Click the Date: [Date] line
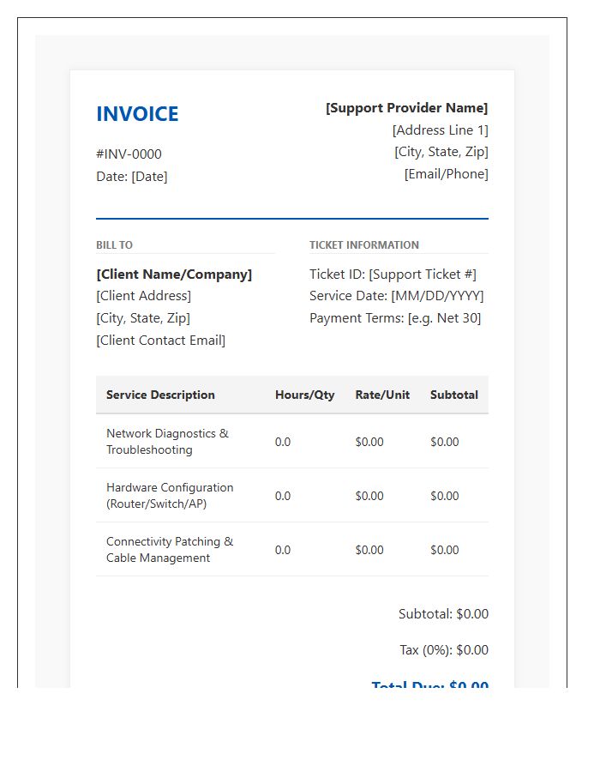Viewport: 600px width, 772px height. click(x=132, y=176)
